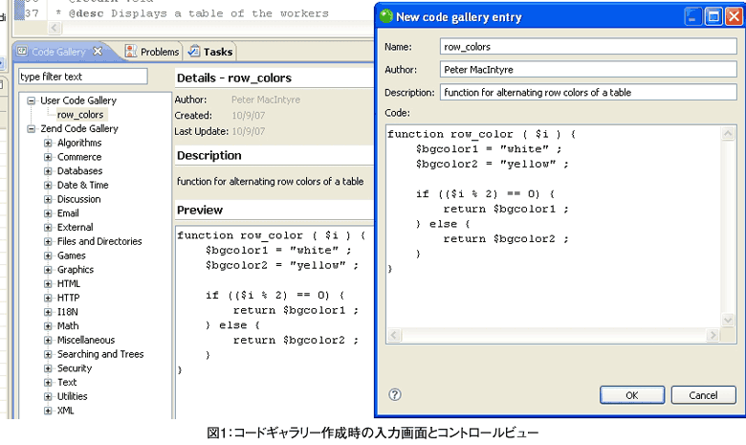Select the Security tree label

pyautogui.click(x=75, y=367)
